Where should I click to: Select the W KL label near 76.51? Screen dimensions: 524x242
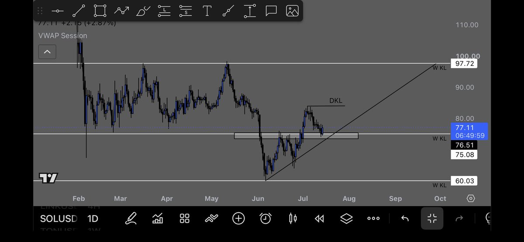(x=439, y=138)
